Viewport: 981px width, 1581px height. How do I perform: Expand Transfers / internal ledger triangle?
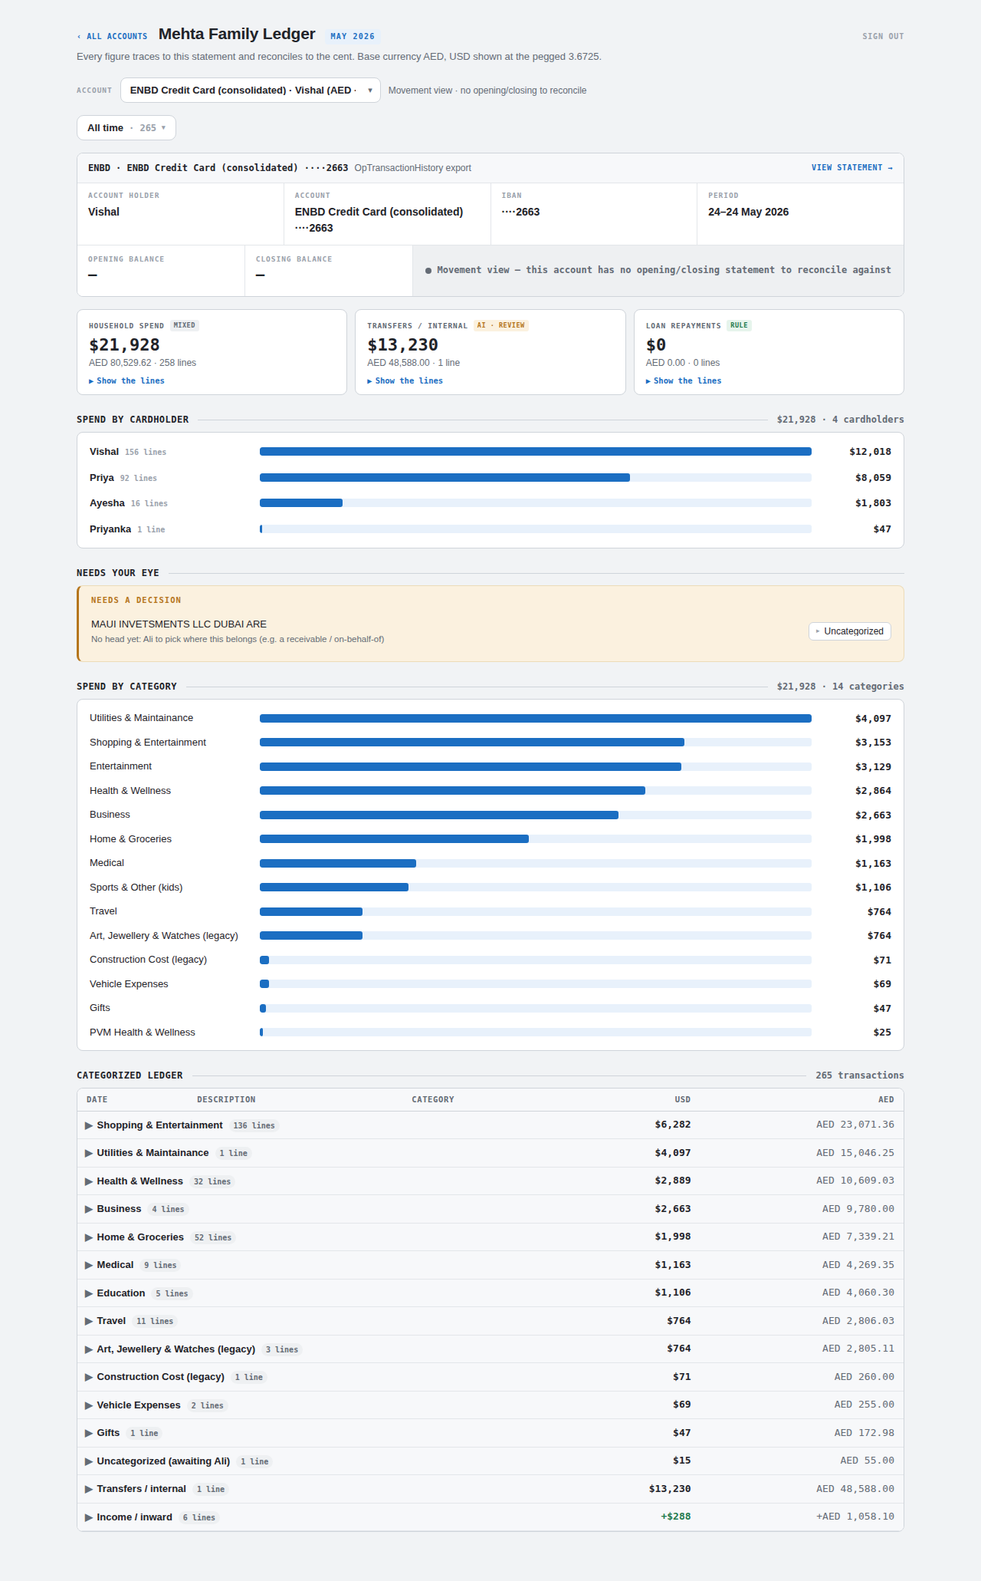pos(89,1489)
